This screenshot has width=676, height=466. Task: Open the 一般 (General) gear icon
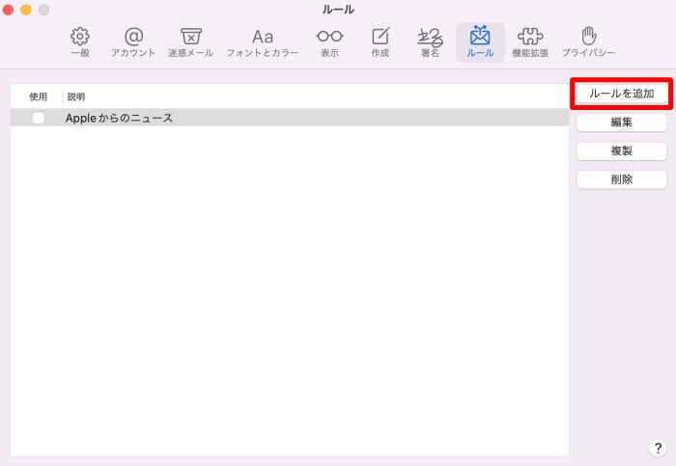81,37
